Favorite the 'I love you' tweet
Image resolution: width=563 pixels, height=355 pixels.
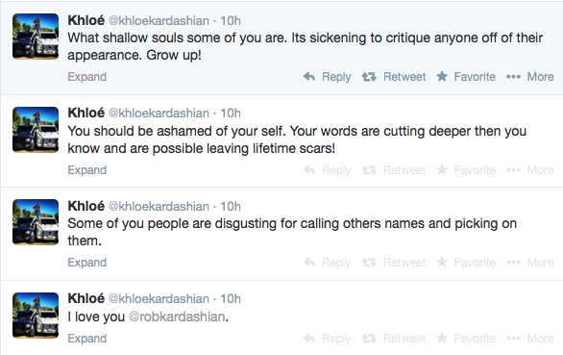466,338
